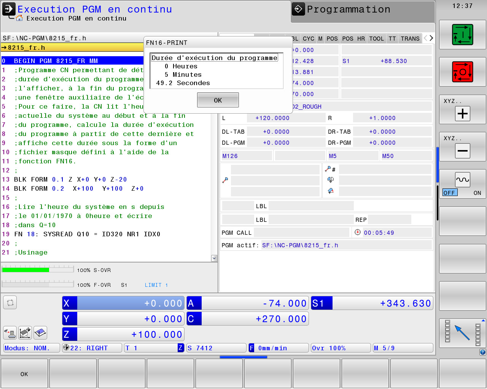The height and width of the screenshot is (389, 487).
Task: Click the dialog title Durée d'exécution du programme
Action: click(215, 58)
